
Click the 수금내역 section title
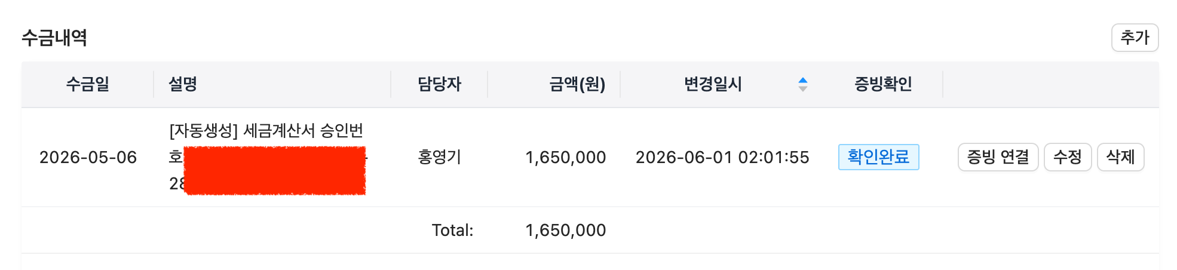[54, 38]
